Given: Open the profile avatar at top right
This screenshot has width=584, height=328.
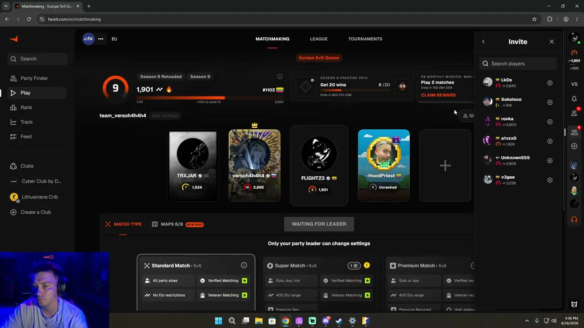Looking at the screenshot, I should [x=574, y=39].
